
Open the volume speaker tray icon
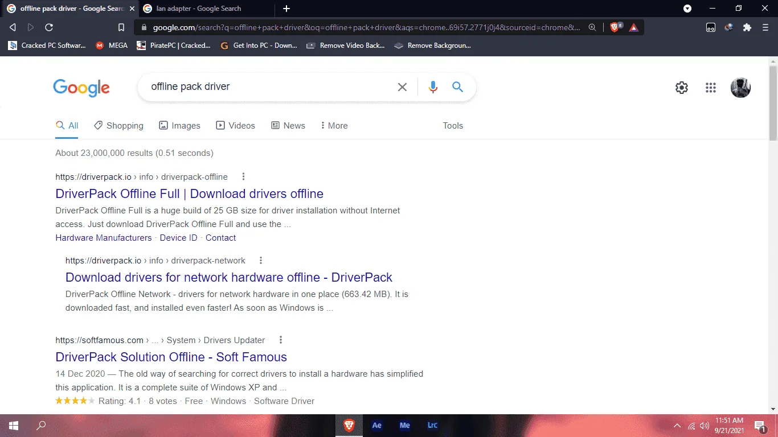(x=705, y=426)
